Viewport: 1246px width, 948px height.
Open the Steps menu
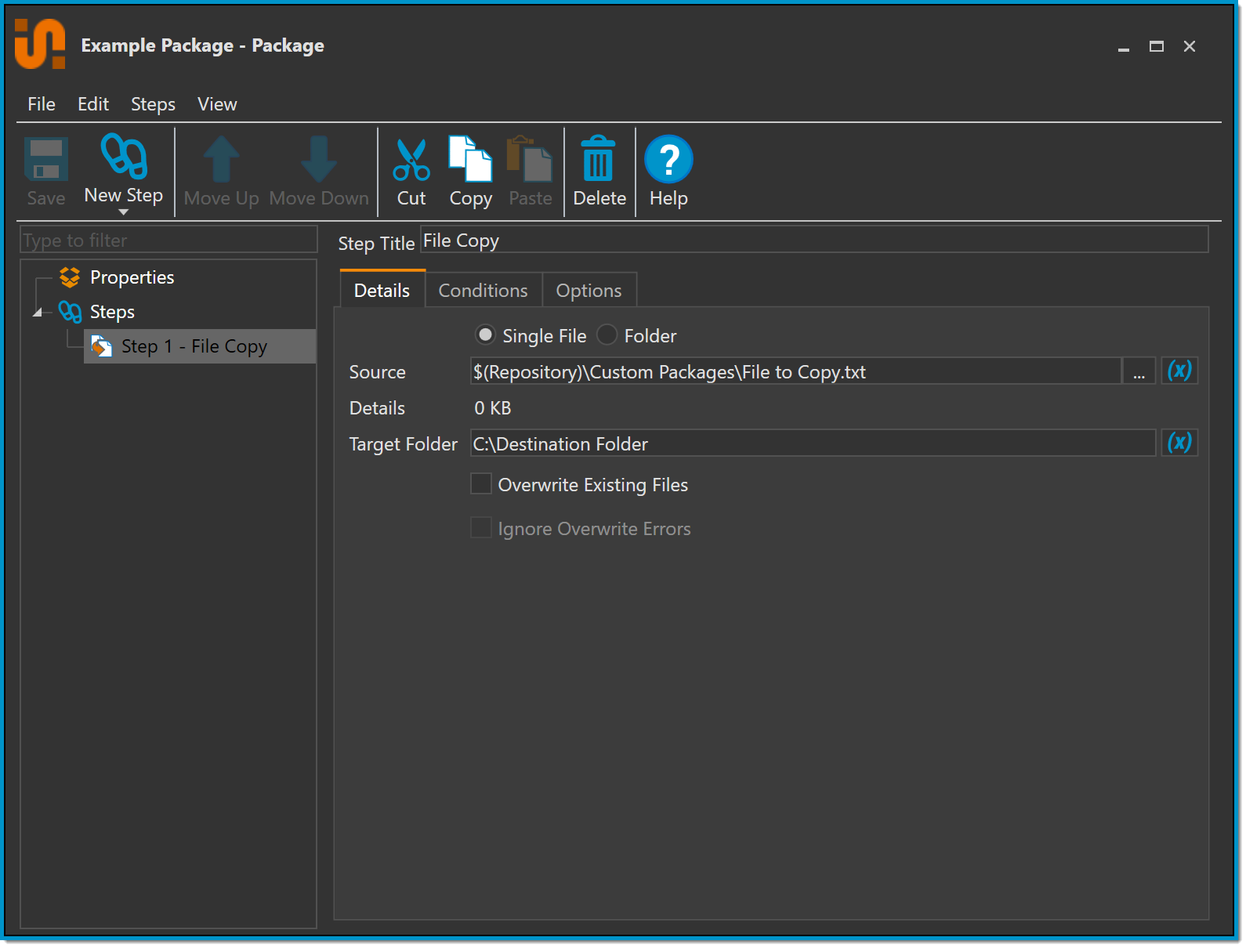153,104
